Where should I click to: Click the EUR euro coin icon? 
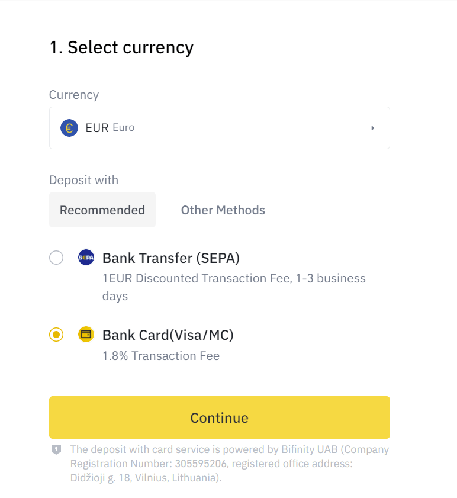(69, 127)
